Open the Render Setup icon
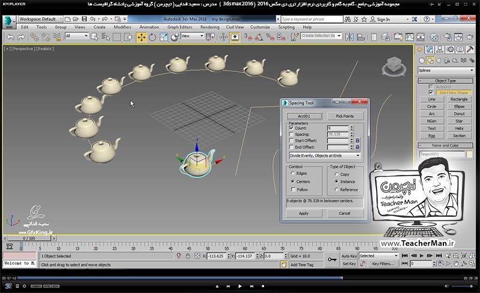 447,37
